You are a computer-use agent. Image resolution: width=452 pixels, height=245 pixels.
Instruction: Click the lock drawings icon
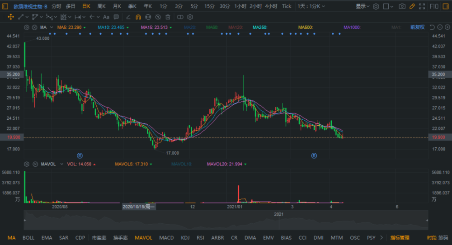(148, 17)
